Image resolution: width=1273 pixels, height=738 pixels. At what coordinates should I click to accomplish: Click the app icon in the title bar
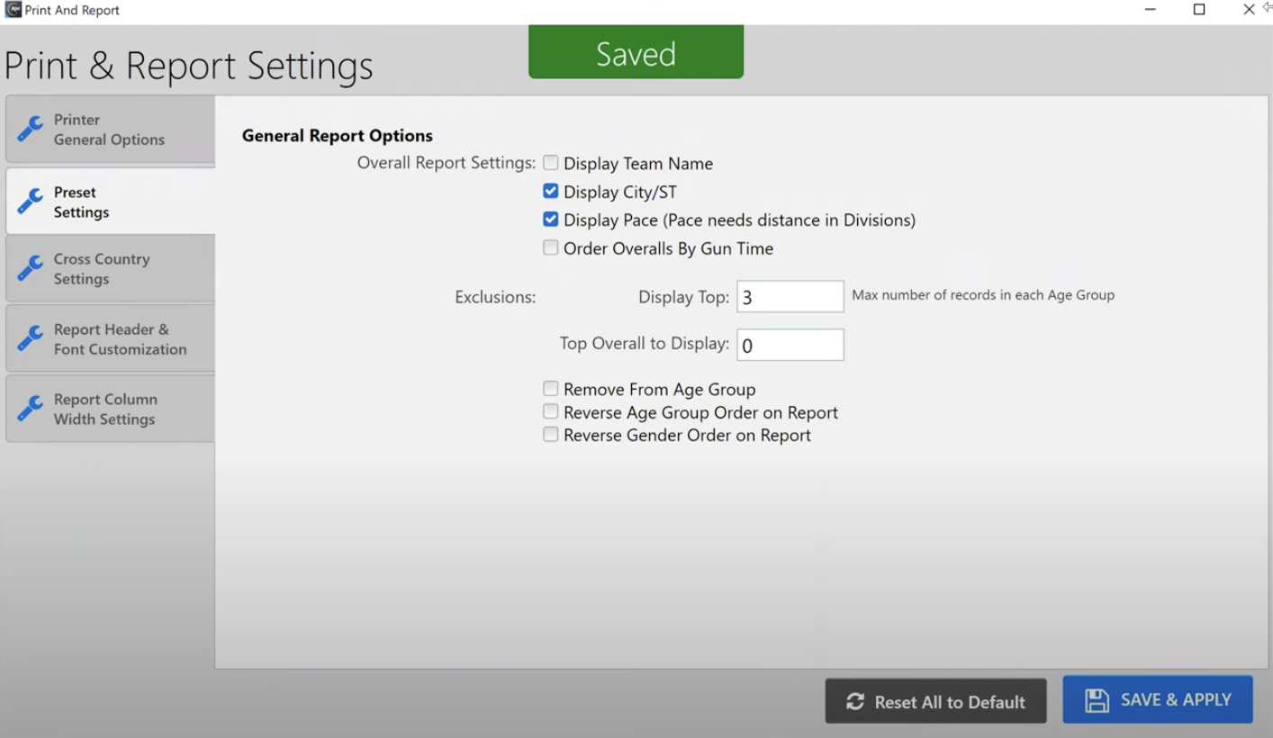pyautogui.click(x=13, y=10)
